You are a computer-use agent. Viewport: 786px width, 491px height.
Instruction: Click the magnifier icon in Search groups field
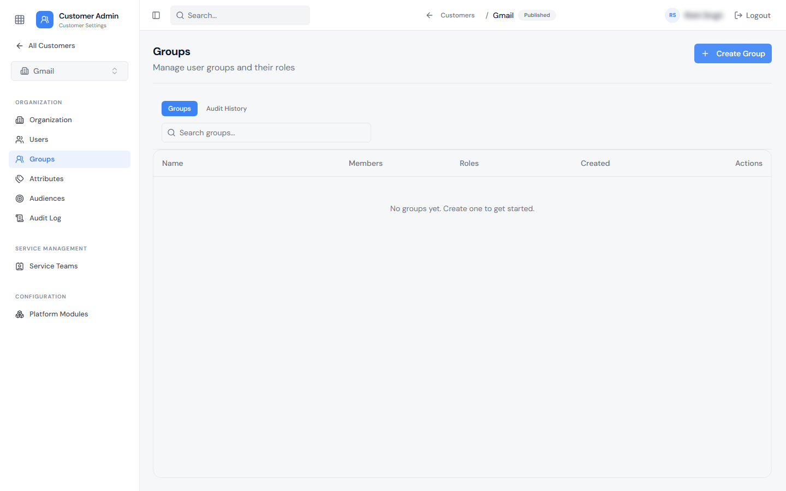coord(171,133)
